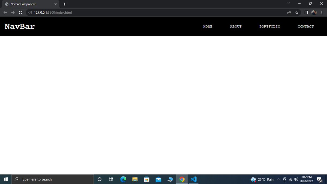
Task: Open Chrome profile avatar
Action: tap(314, 13)
